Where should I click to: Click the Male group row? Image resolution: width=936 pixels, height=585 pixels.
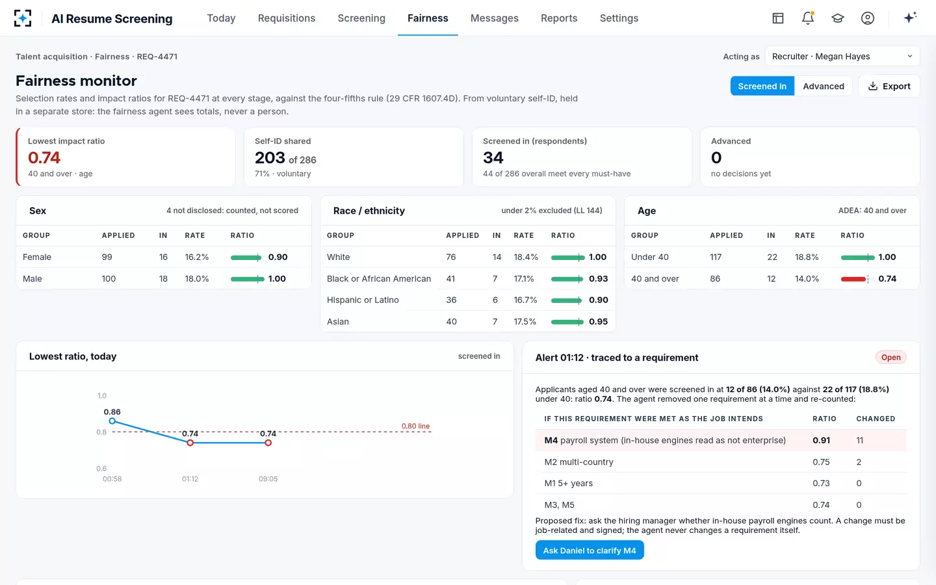click(x=164, y=278)
